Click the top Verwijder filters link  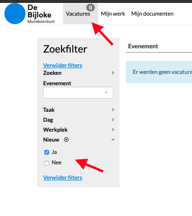coord(63,65)
